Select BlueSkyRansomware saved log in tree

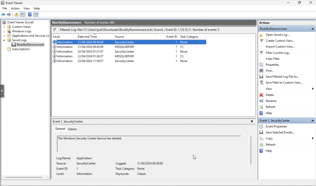(30, 44)
